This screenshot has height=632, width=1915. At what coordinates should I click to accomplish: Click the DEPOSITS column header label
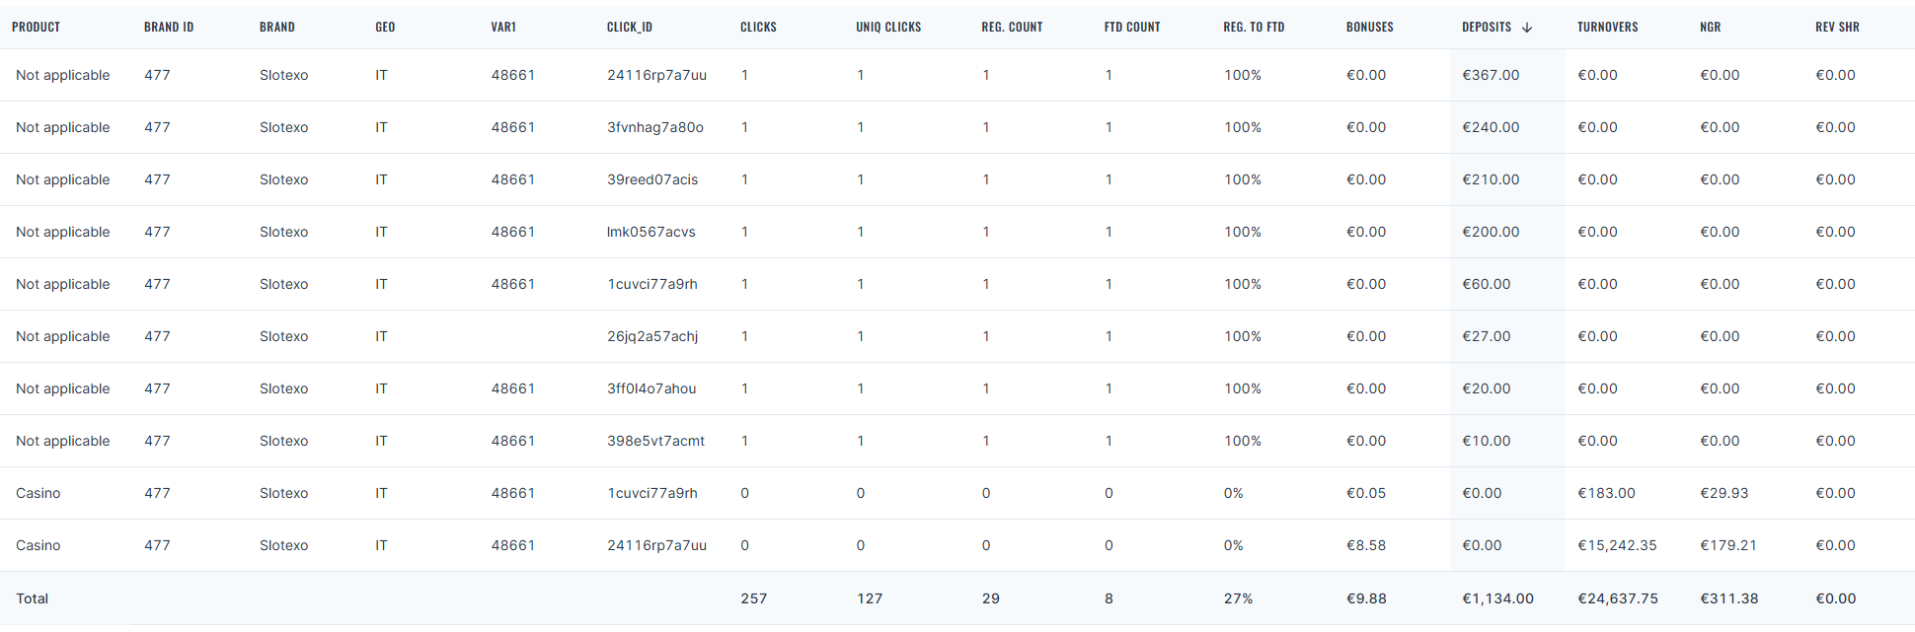click(x=1487, y=28)
